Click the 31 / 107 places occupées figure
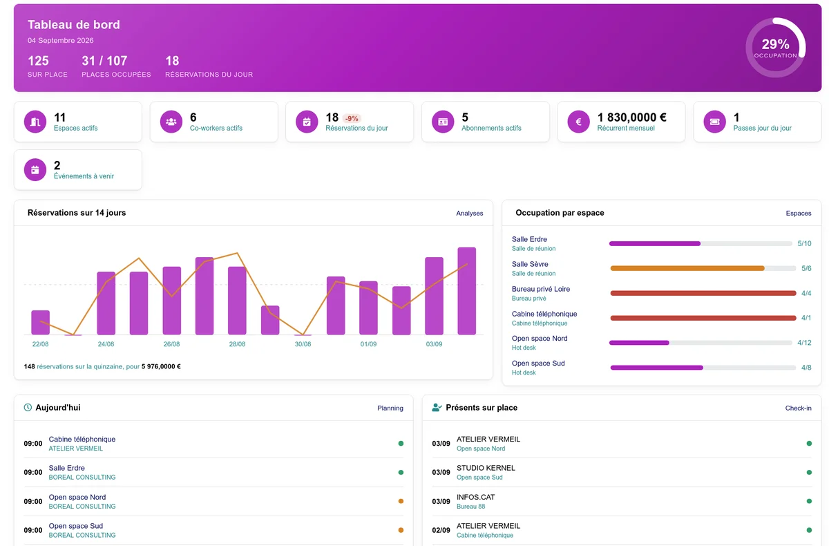829x546 pixels. pos(104,61)
